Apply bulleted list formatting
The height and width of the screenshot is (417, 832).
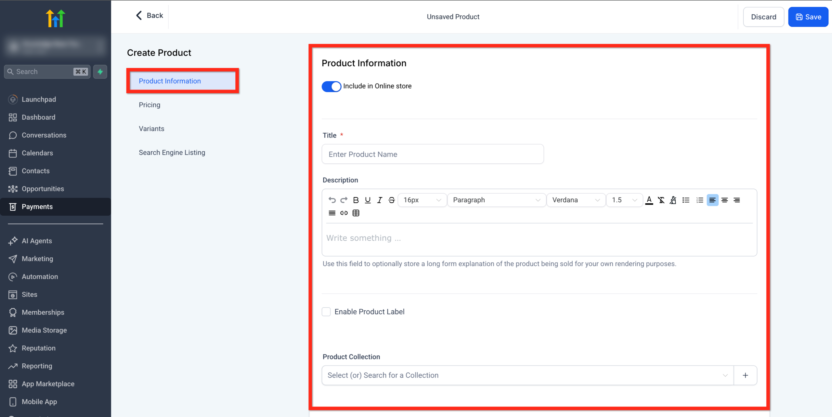(x=686, y=200)
